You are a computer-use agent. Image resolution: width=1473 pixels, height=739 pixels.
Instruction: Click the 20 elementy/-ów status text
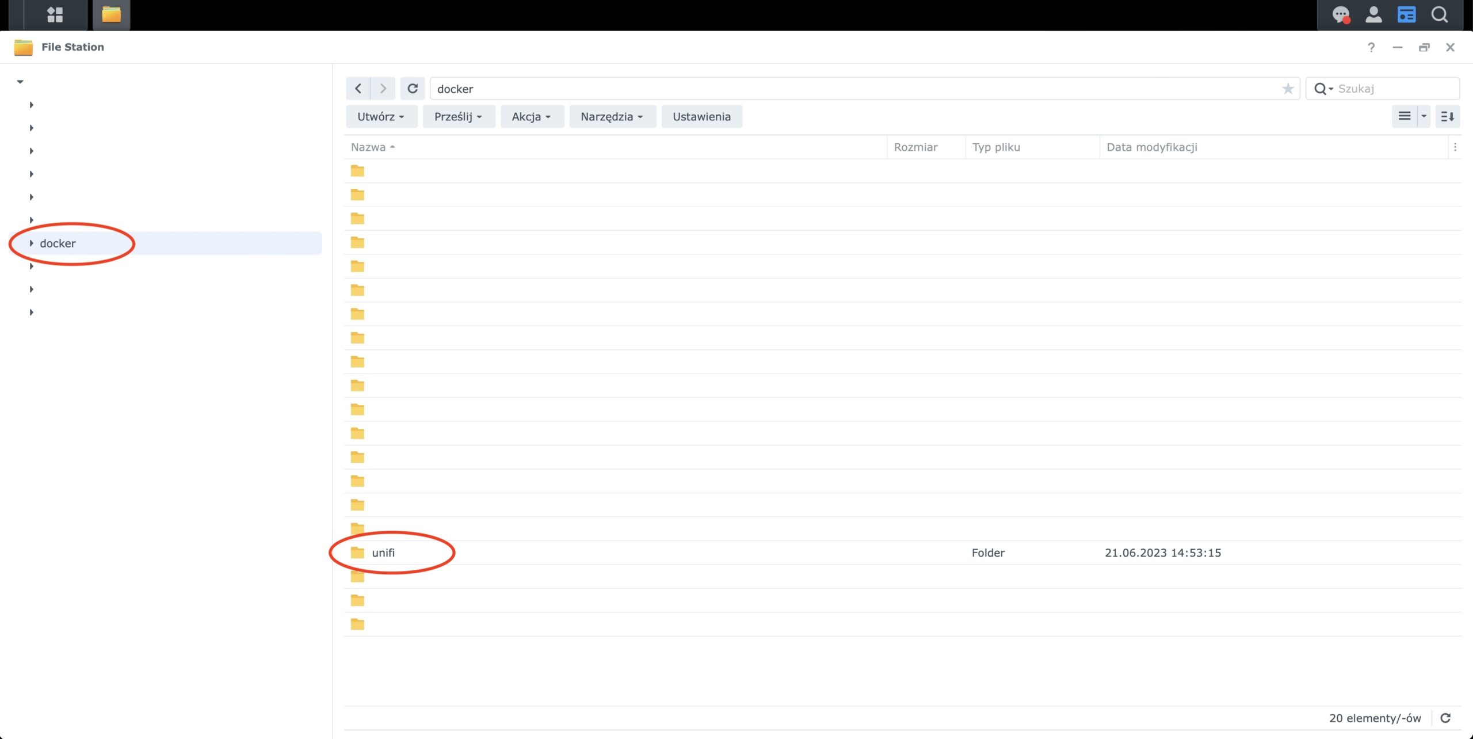pyautogui.click(x=1375, y=718)
